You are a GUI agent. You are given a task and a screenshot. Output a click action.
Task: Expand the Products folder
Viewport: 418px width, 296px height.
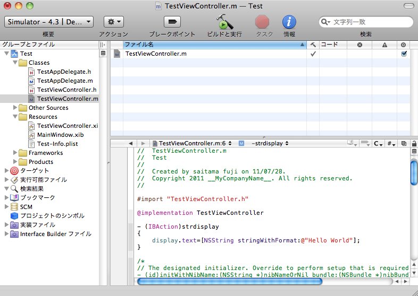pos(15,162)
